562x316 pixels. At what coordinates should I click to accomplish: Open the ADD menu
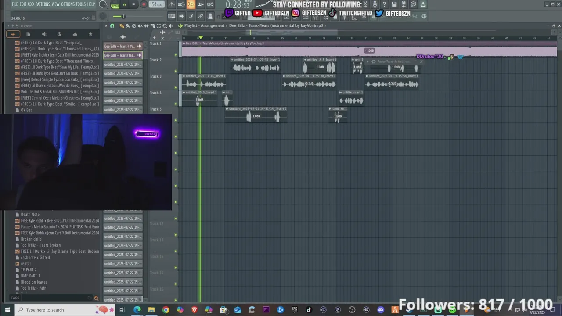point(31,4)
